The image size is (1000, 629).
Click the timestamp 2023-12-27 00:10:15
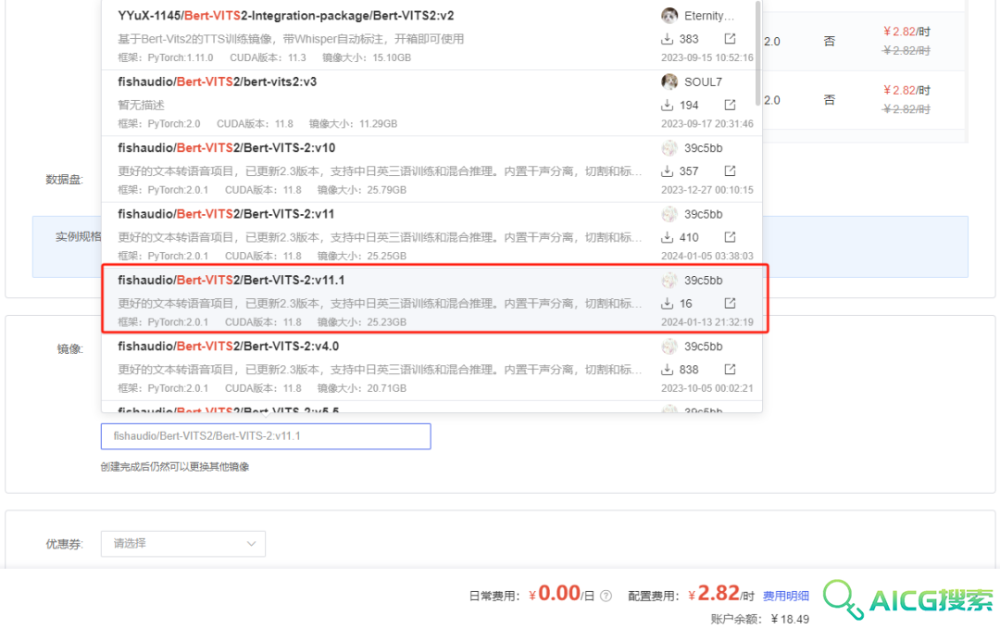(707, 190)
